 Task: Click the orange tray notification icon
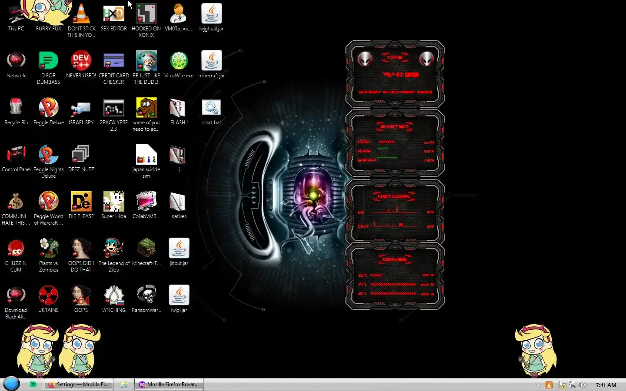click(x=549, y=385)
